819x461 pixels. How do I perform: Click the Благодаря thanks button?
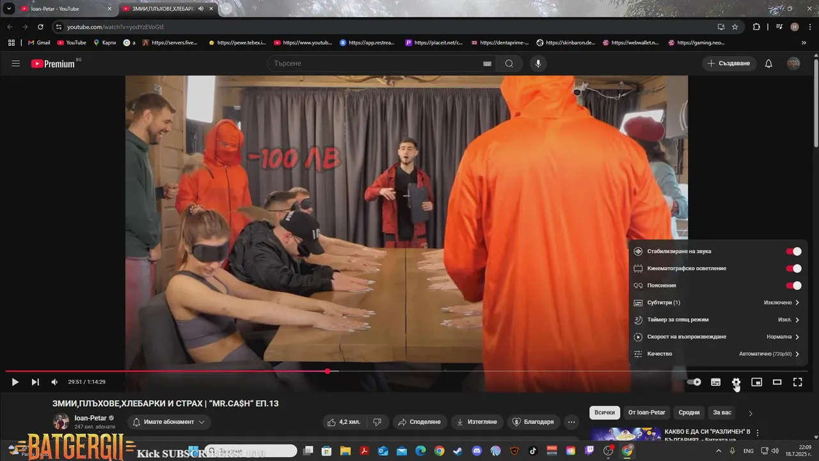point(533,422)
